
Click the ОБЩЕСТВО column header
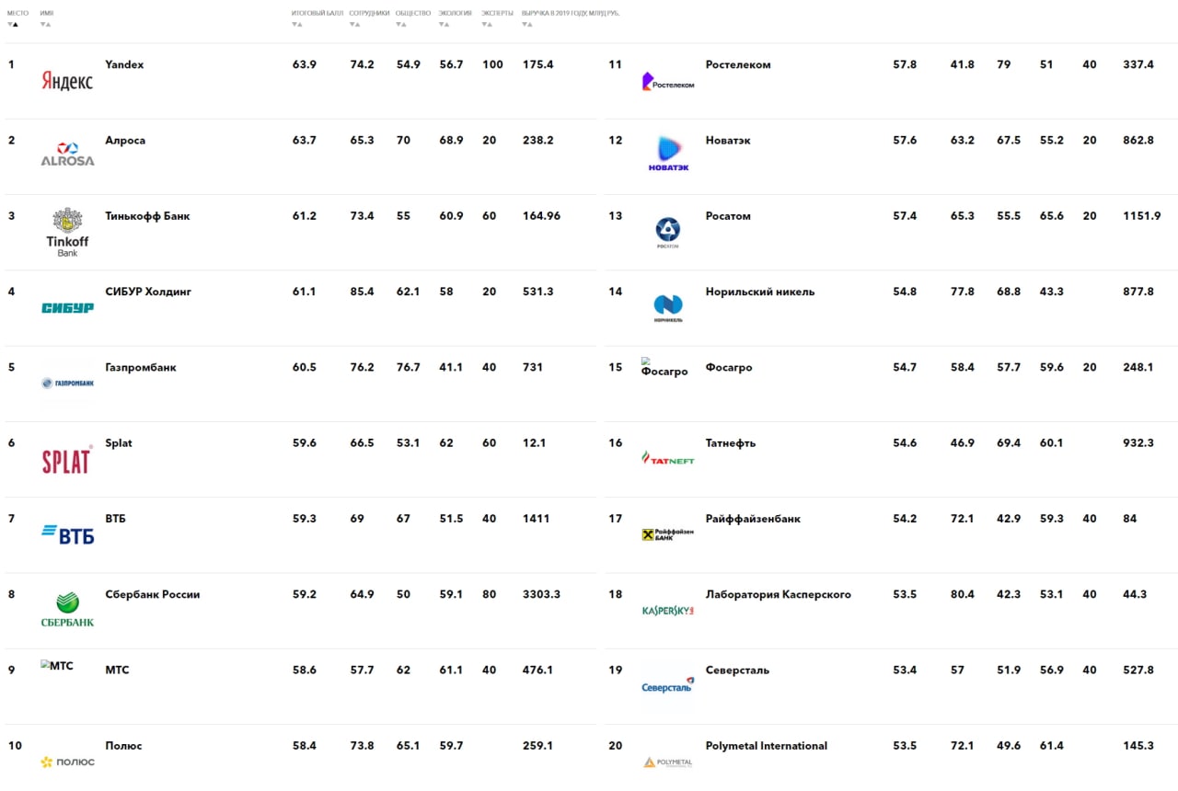click(413, 14)
